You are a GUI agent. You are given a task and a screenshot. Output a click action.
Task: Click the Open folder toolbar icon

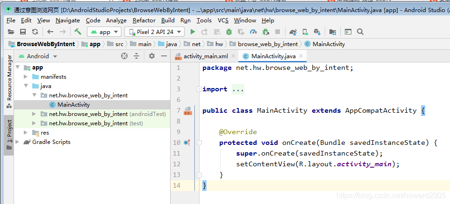[11, 32]
